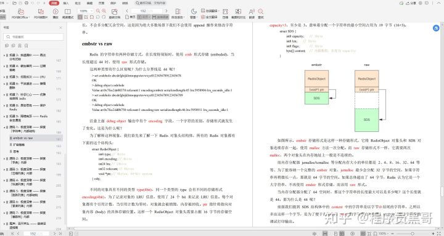Switch to the 页面 tab

[101, 3]
